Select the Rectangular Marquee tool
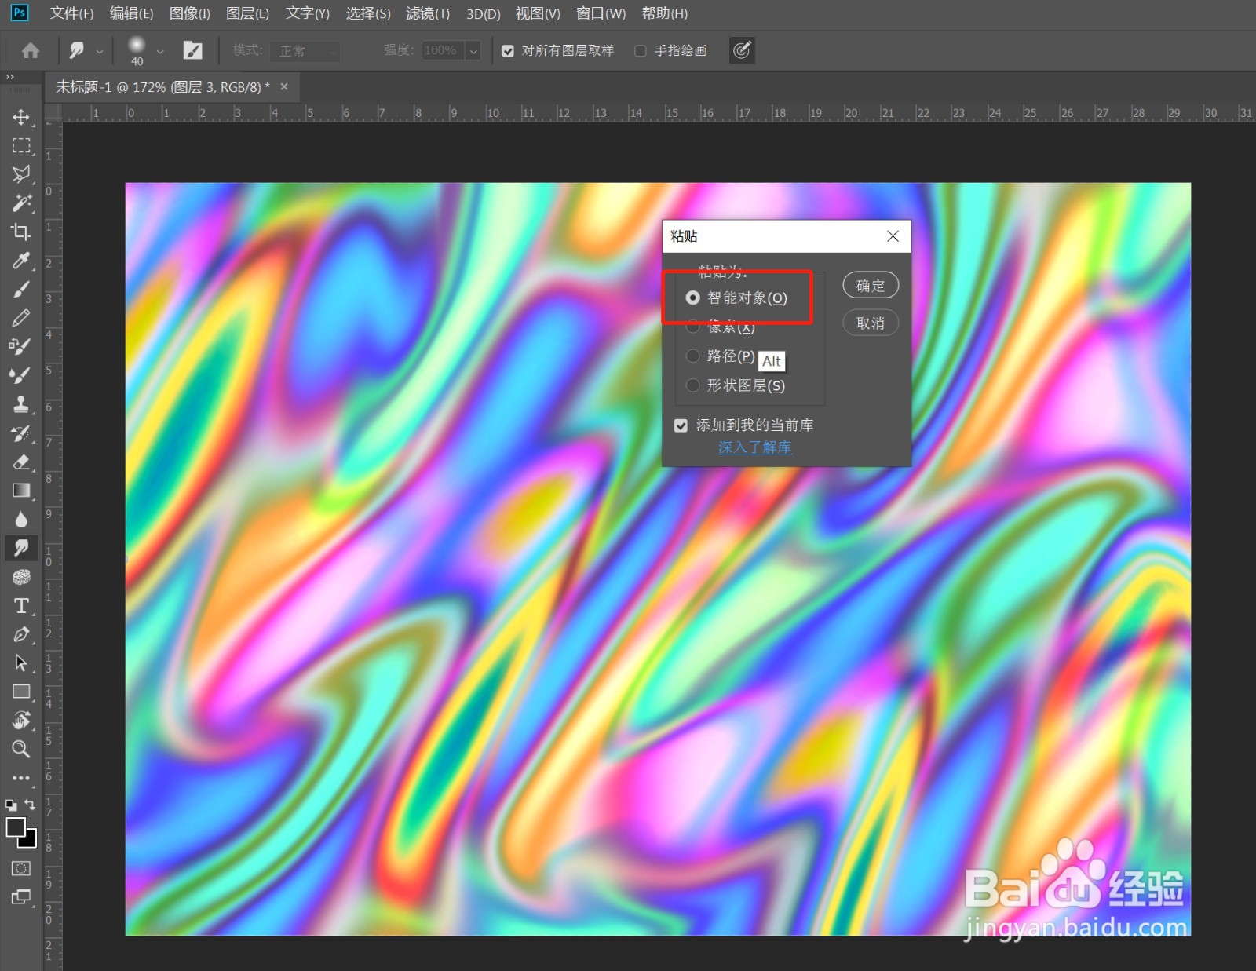Viewport: 1256px width, 971px height. tap(21, 146)
